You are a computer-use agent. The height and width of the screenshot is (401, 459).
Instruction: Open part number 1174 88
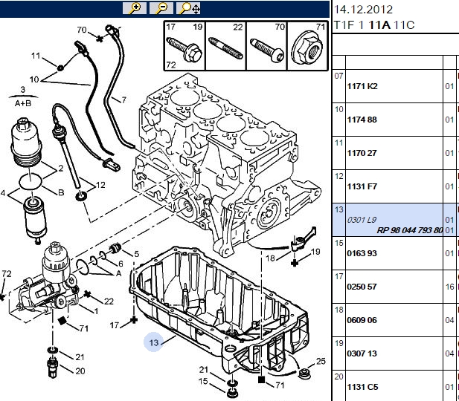click(x=362, y=120)
